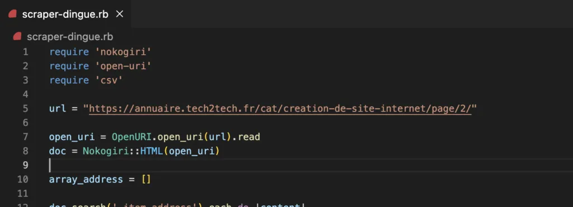This screenshot has width=573, height=207.
Task: Click HTML class name on line 8
Action: pyautogui.click(x=151, y=151)
